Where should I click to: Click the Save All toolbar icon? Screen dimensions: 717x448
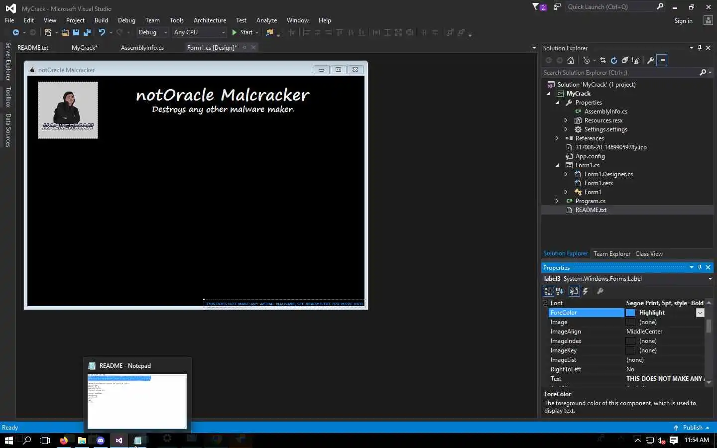[87, 32]
